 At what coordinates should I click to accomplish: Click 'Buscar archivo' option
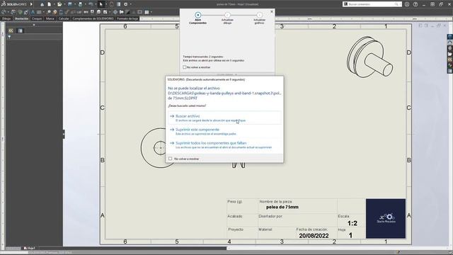[224, 118]
